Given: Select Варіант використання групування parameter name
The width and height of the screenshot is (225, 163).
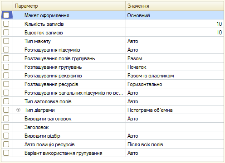Looking at the screenshot, I should [64, 153].
